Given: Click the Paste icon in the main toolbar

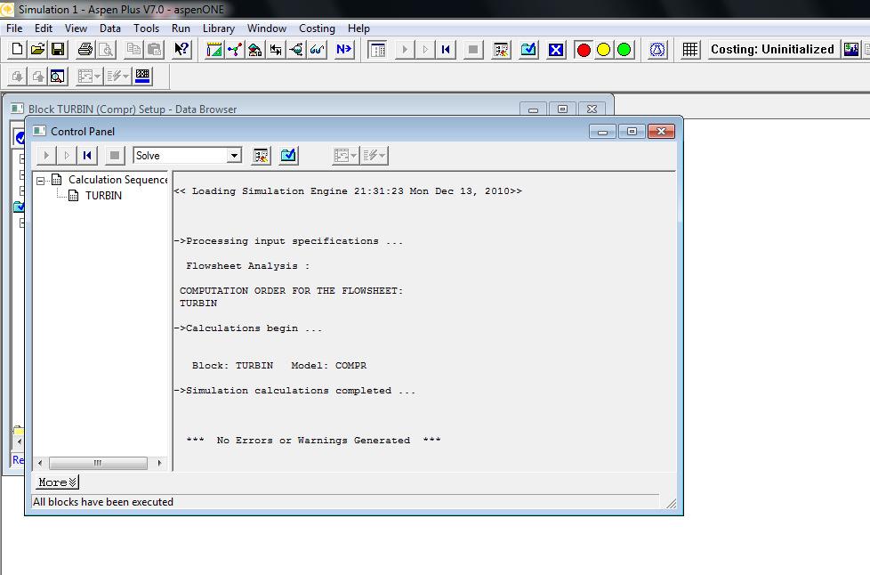Looking at the screenshot, I should click(154, 49).
